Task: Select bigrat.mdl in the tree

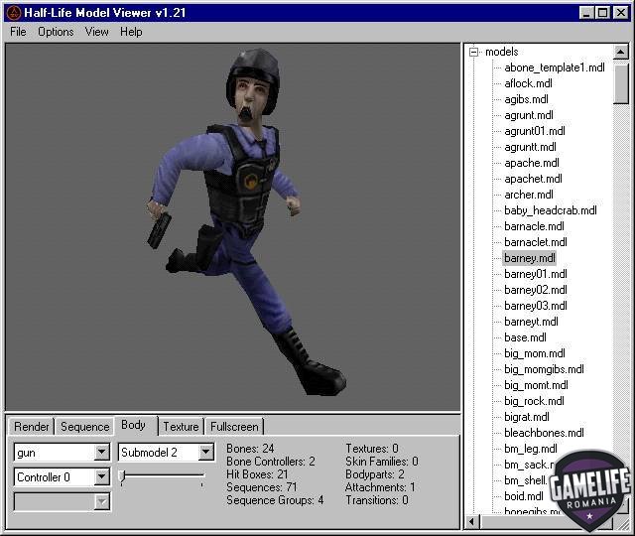Action: (x=527, y=417)
